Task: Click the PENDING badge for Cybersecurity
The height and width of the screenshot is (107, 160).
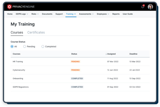Action: click(x=75, y=70)
